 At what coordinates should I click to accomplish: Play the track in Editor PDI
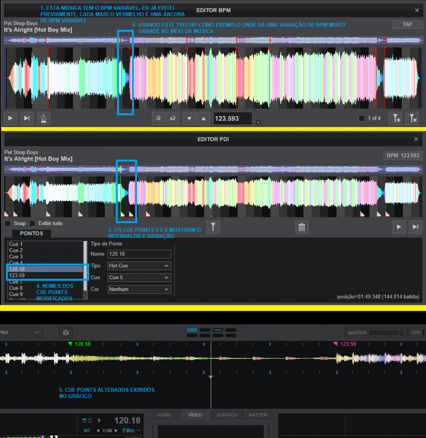(399, 227)
